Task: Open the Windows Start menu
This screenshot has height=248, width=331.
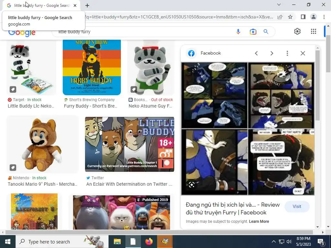Action: coord(8,242)
